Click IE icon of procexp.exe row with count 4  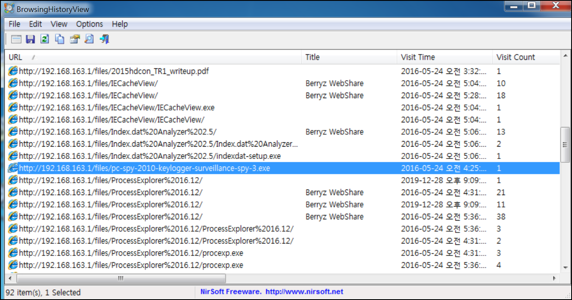[14, 265]
